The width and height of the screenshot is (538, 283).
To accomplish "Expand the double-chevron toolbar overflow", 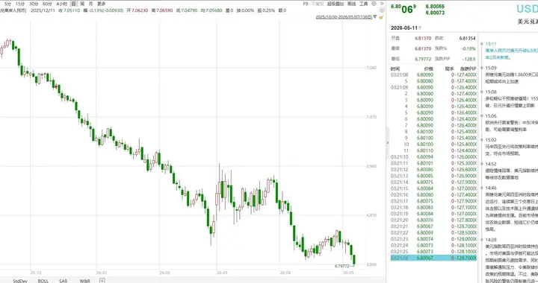I will (382, 4).
